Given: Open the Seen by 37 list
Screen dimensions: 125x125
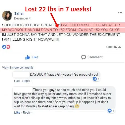Looking at the screenshot, I should (x=114, y=47).
